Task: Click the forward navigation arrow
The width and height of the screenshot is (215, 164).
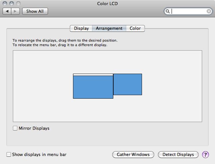Action: click(x=15, y=11)
